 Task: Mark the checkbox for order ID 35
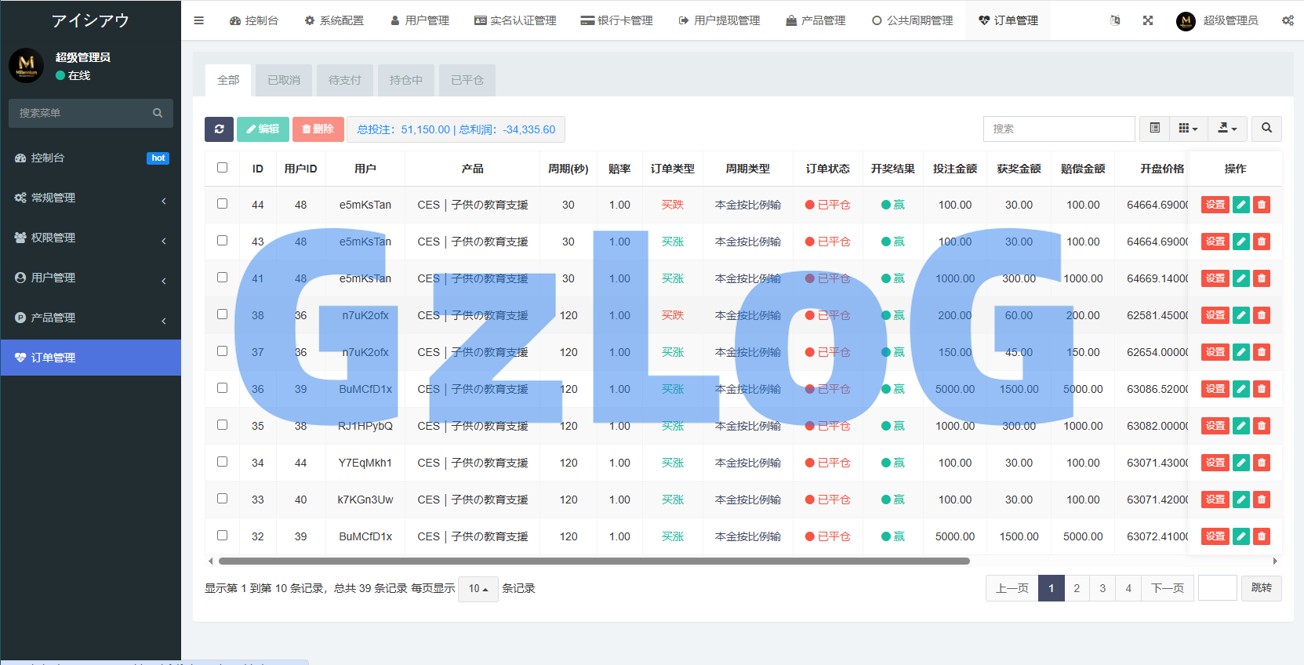[223, 425]
